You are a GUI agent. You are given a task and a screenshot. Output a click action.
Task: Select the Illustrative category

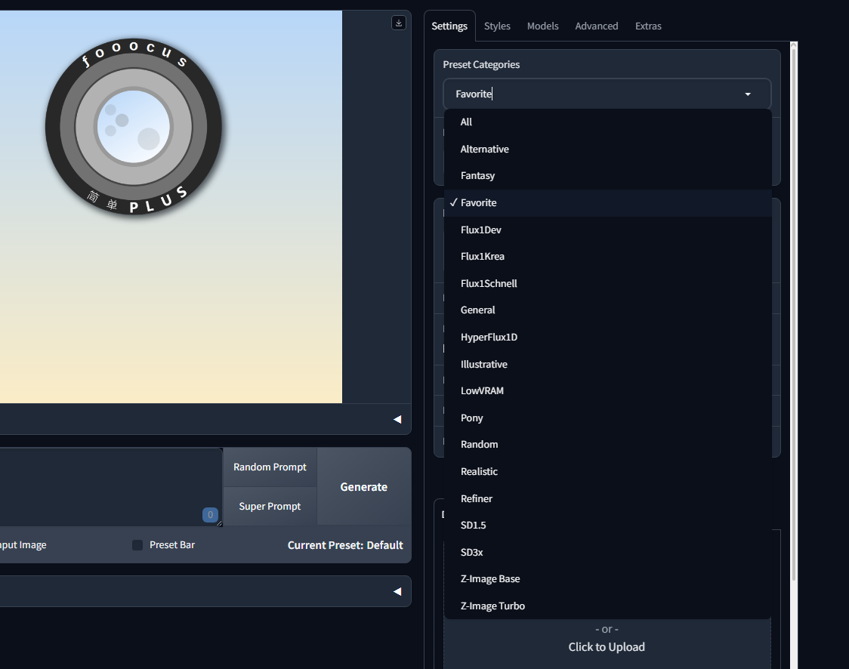tap(607, 364)
